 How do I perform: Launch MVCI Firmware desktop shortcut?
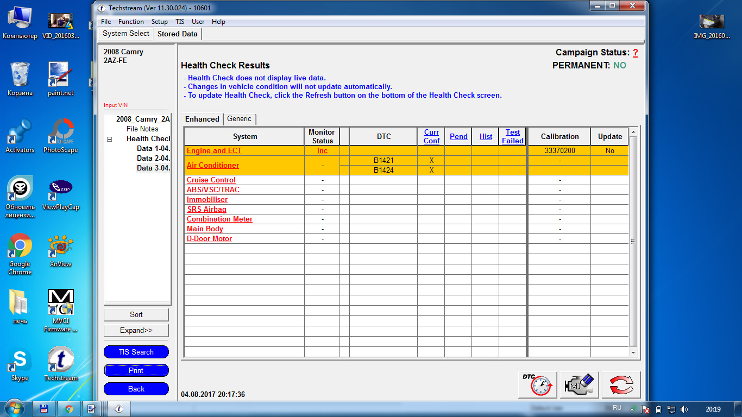(x=60, y=311)
